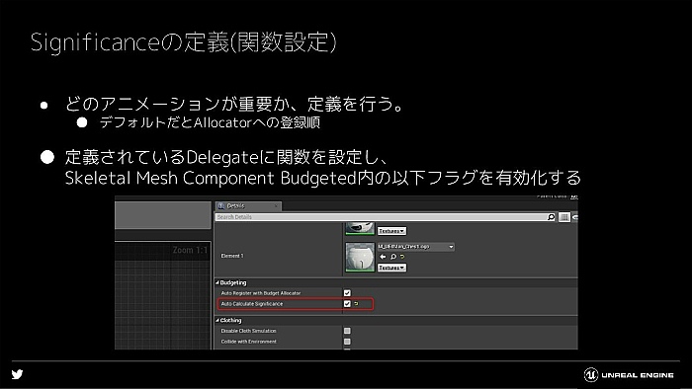Open Element 1's Textures dropdown

(391, 268)
